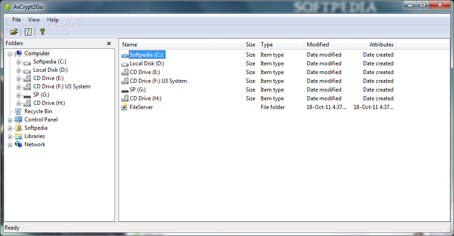The width and height of the screenshot is (454, 236).
Task: Select Recycle Bin label in folder tree
Action: (38, 111)
